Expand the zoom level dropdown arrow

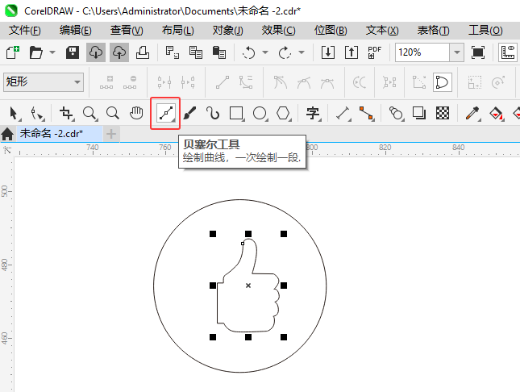click(x=456, y=52)
